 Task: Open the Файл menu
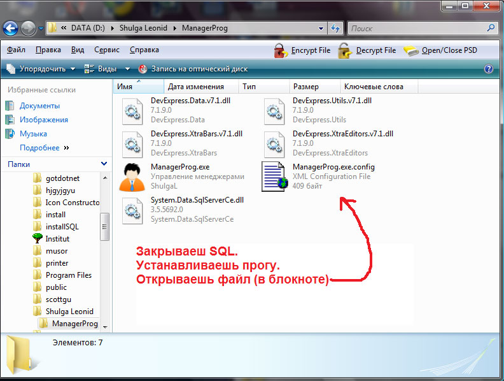coord(16,50)
